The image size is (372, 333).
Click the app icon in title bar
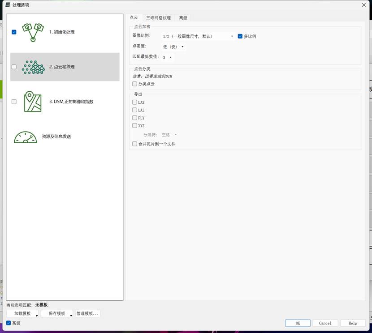(8, 5)
